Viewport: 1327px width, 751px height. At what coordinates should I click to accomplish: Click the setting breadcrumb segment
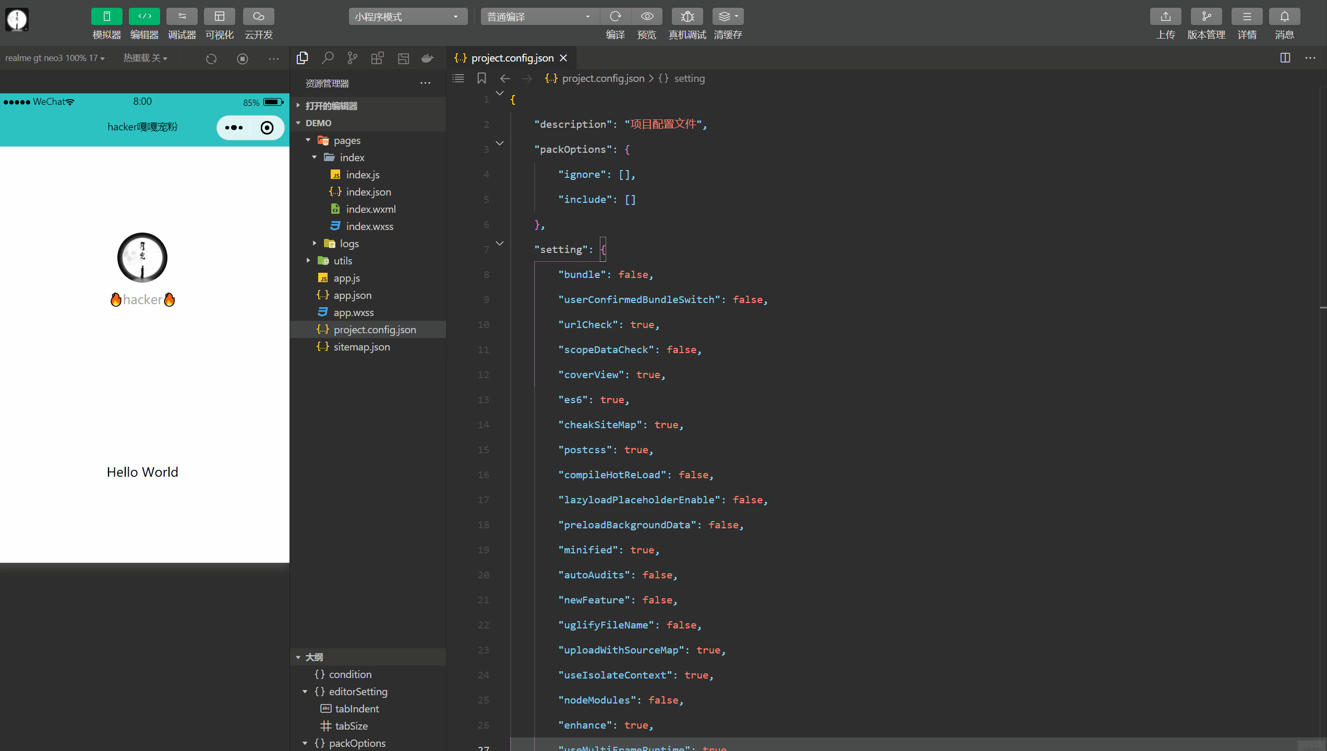tap(689, 78)
